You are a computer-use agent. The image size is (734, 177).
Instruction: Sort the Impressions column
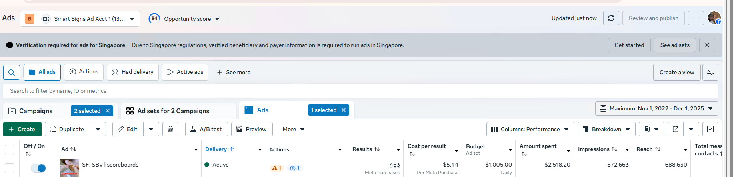[x=614, y=149]
